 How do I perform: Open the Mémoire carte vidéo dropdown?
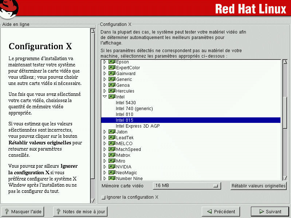187,186
